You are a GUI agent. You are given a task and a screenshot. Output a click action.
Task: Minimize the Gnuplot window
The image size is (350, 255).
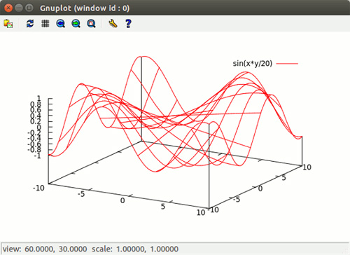[x=19, y=8]
